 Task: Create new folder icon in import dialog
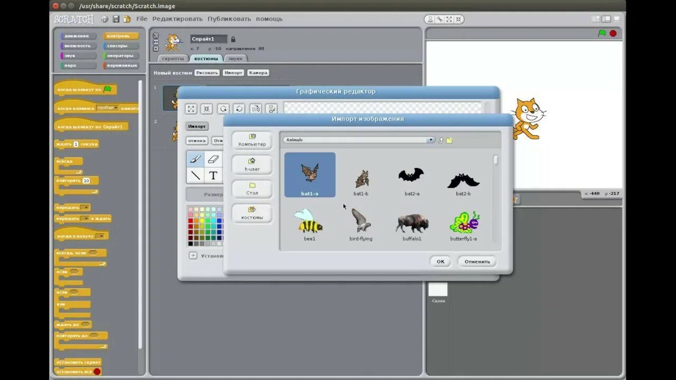coord(449,140)
